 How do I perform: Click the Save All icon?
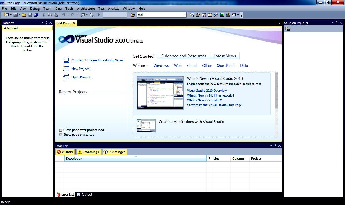pos(36,15)
